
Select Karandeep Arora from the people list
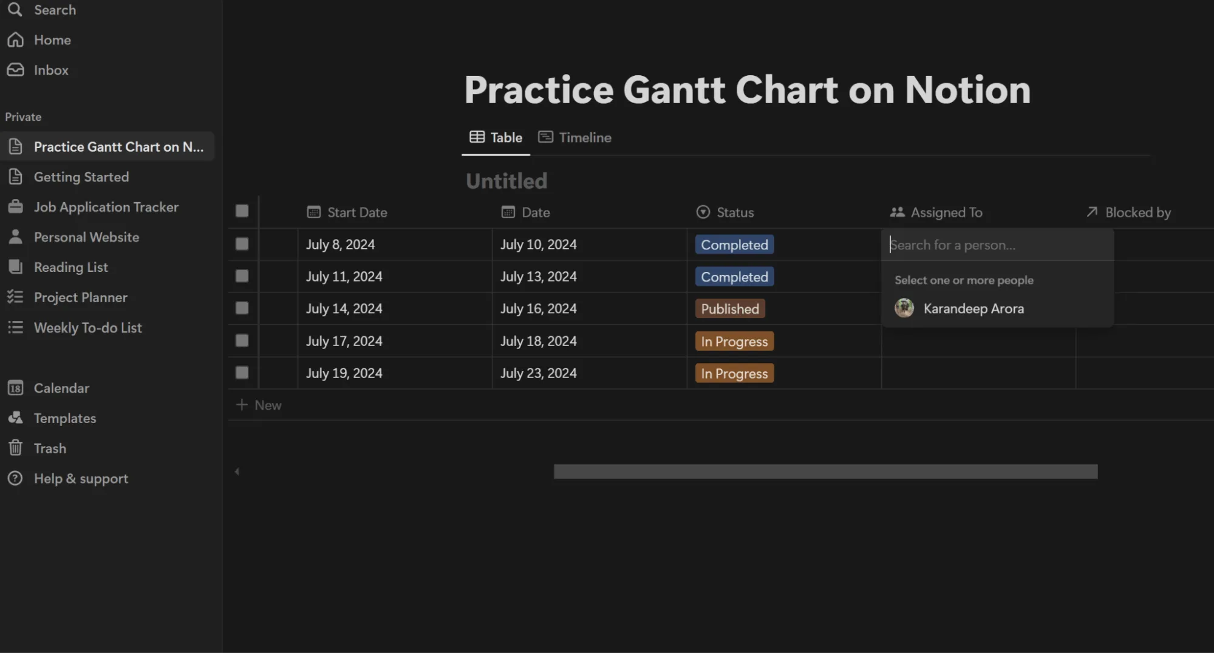point(997,308)
